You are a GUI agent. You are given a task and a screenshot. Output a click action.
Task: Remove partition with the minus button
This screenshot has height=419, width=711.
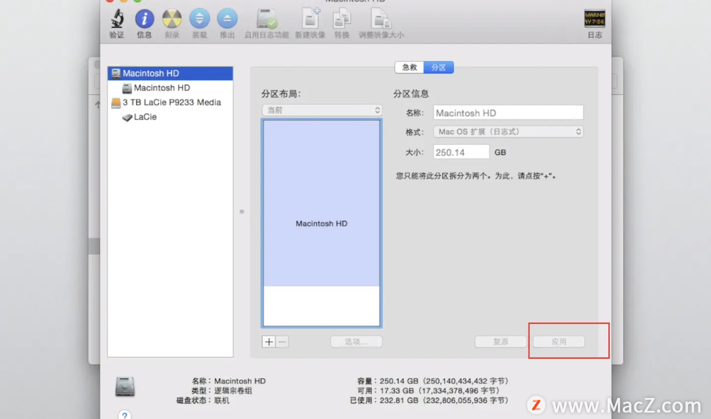[282, 342]
